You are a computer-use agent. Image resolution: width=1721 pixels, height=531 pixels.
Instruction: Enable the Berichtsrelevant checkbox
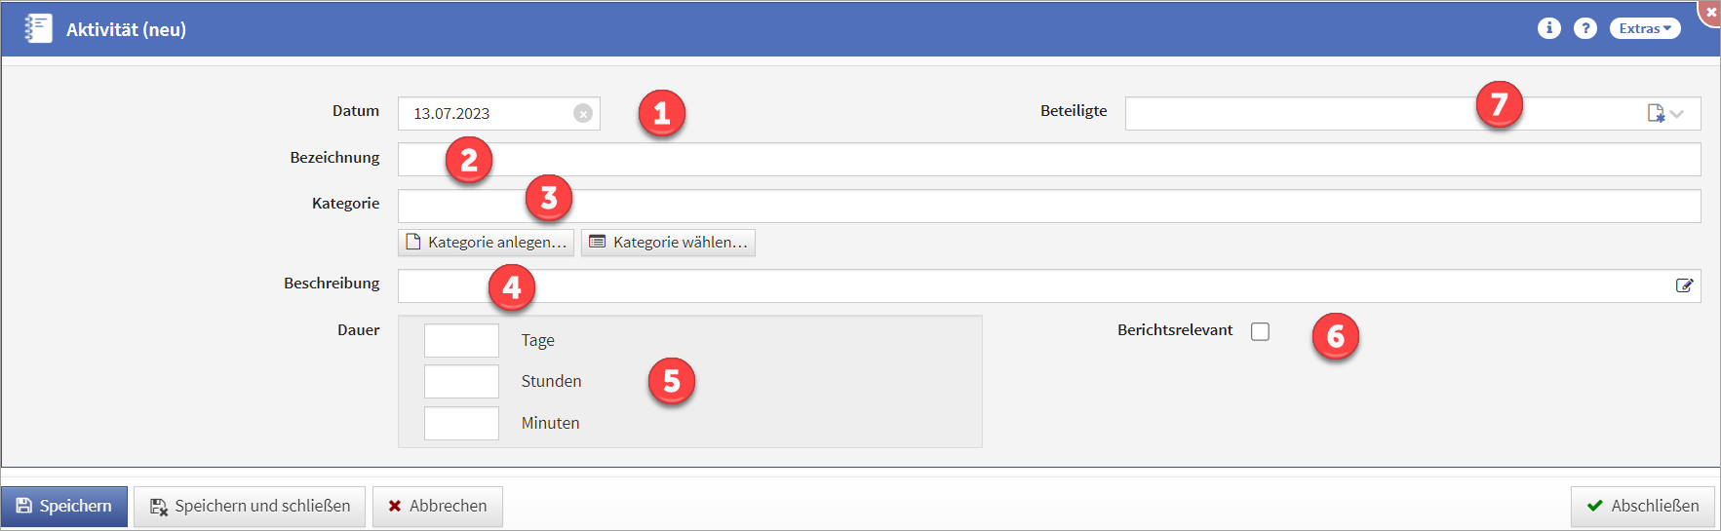click(x=1260, y=332)
